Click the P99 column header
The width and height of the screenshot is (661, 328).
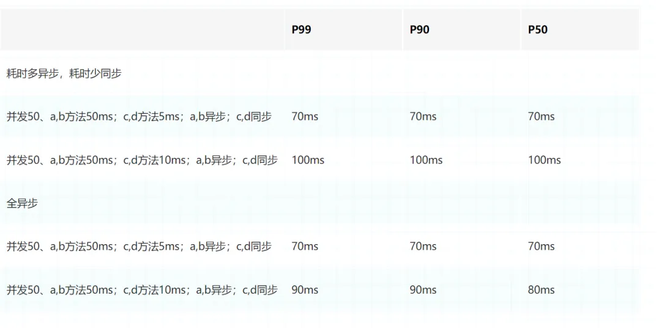(x=301, y=29)
